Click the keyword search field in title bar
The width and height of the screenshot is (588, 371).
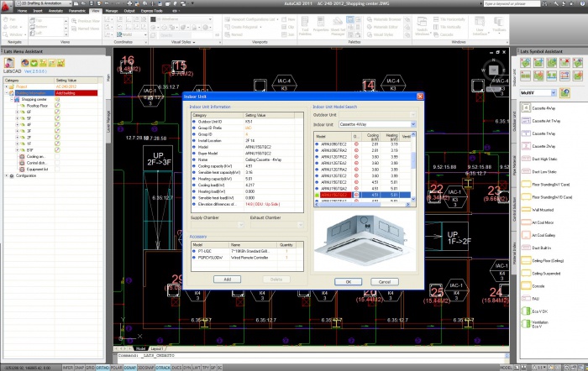click(x=512, y=3)
